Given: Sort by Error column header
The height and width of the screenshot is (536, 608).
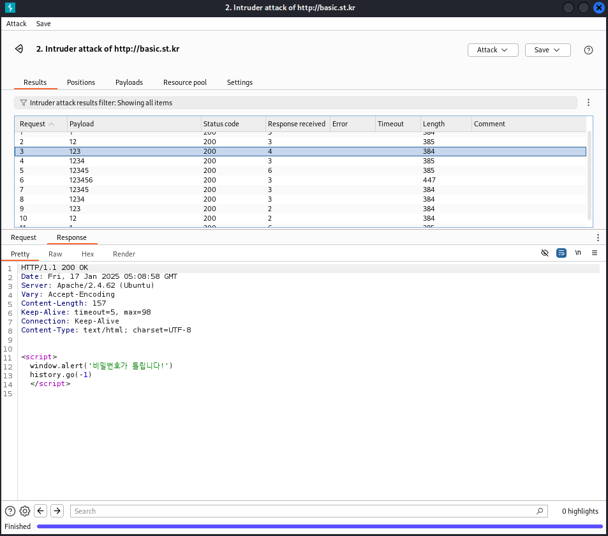Looking at the screenshot, I should tap(352, 124).
